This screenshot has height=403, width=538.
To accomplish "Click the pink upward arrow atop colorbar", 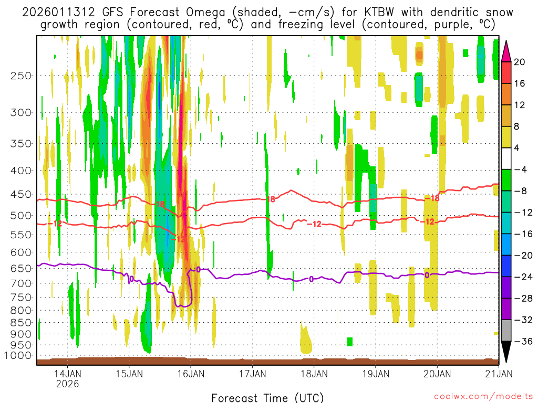I will pos(506,51).
